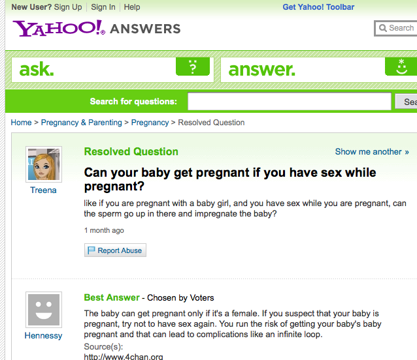417x360 pixels.
Task: Open the Help link
Action: point(132,7)
